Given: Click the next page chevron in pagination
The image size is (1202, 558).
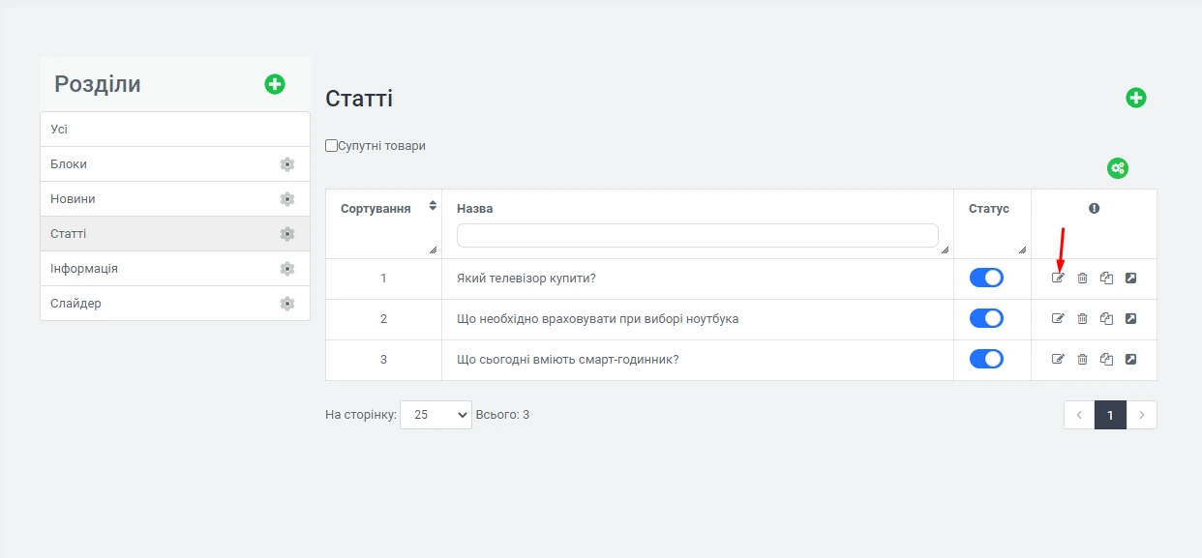Looking at the screenshot, I should click(x=1142, y=415).
